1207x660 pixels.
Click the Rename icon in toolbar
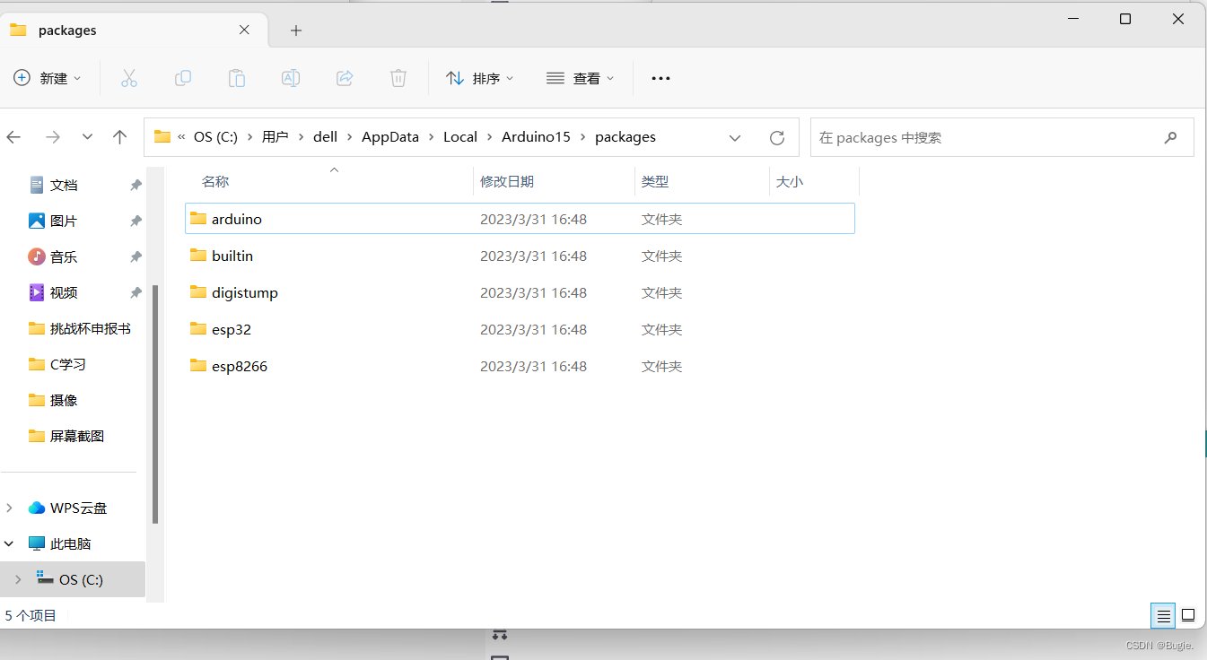coord(291,78)
